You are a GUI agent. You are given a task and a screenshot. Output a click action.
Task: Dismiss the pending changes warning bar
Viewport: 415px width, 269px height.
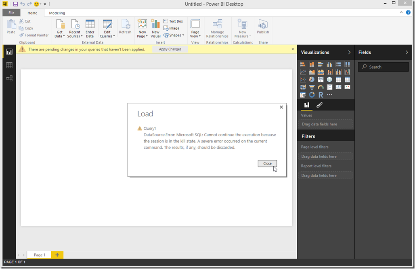(x=293, y=49)
